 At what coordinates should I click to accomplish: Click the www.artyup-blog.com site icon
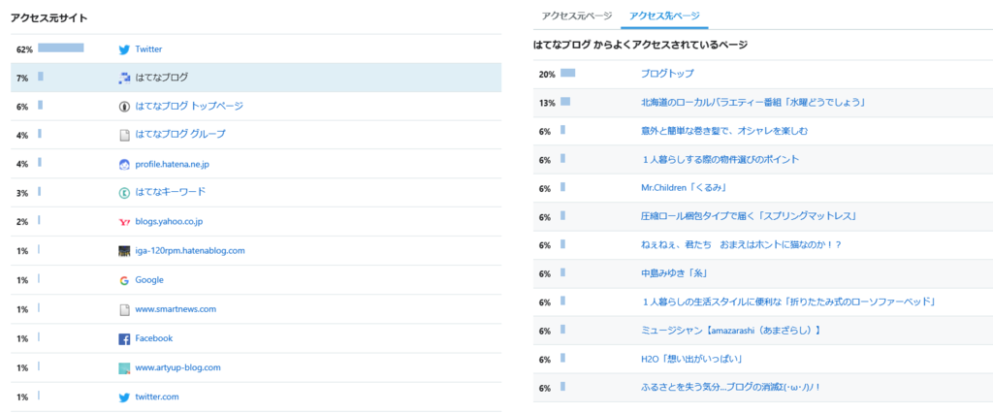(124, 368)
